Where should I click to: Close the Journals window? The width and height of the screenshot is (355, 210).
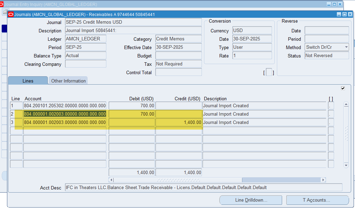click(350, 15)
